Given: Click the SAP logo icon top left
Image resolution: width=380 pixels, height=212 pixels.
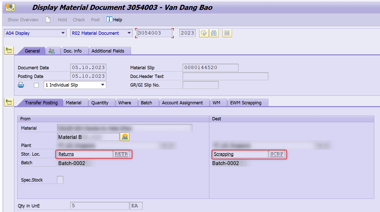Looking at the screenshot, I should (10, 7).
